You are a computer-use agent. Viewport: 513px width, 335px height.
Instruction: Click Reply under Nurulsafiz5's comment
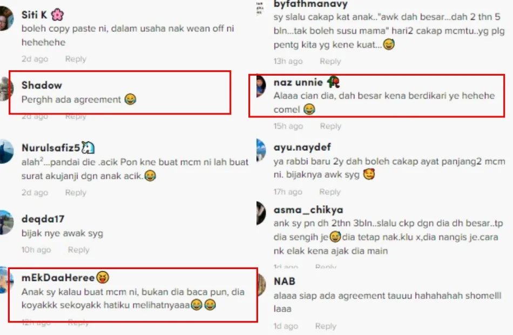pos(76,192)
